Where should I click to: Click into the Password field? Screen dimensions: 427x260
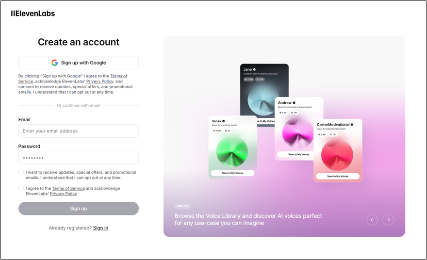(79, 158)
